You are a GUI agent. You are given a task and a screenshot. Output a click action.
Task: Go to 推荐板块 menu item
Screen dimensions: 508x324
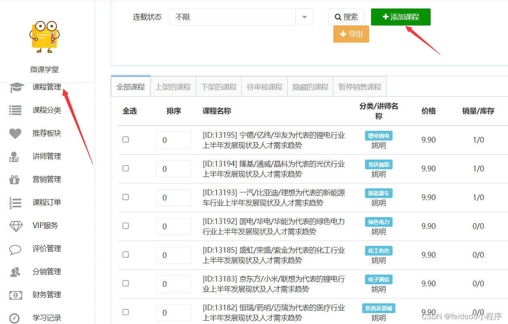click(x=47, y=133)
